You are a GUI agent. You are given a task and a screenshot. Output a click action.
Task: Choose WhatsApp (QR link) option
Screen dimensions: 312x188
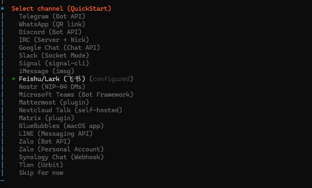pyautogui.click(x=52, y=24)
